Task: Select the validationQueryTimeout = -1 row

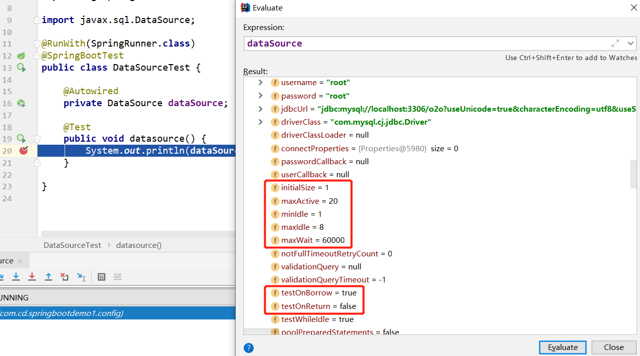Action: (328, 279)
